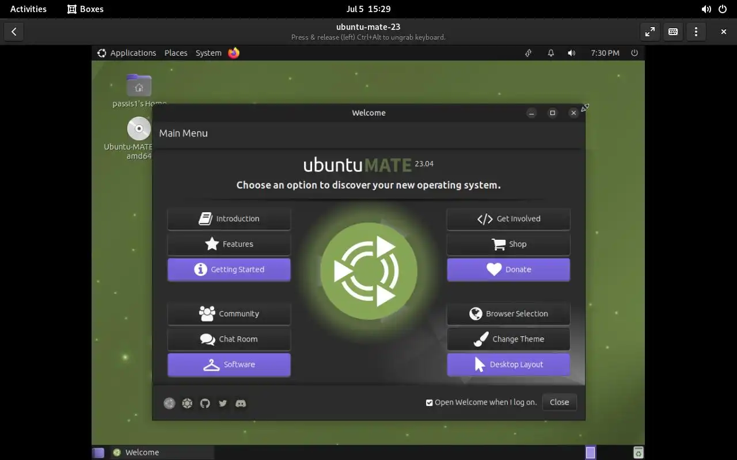Open the Browser Selection option
Screen dimensions: 737x460
(508, 313)
